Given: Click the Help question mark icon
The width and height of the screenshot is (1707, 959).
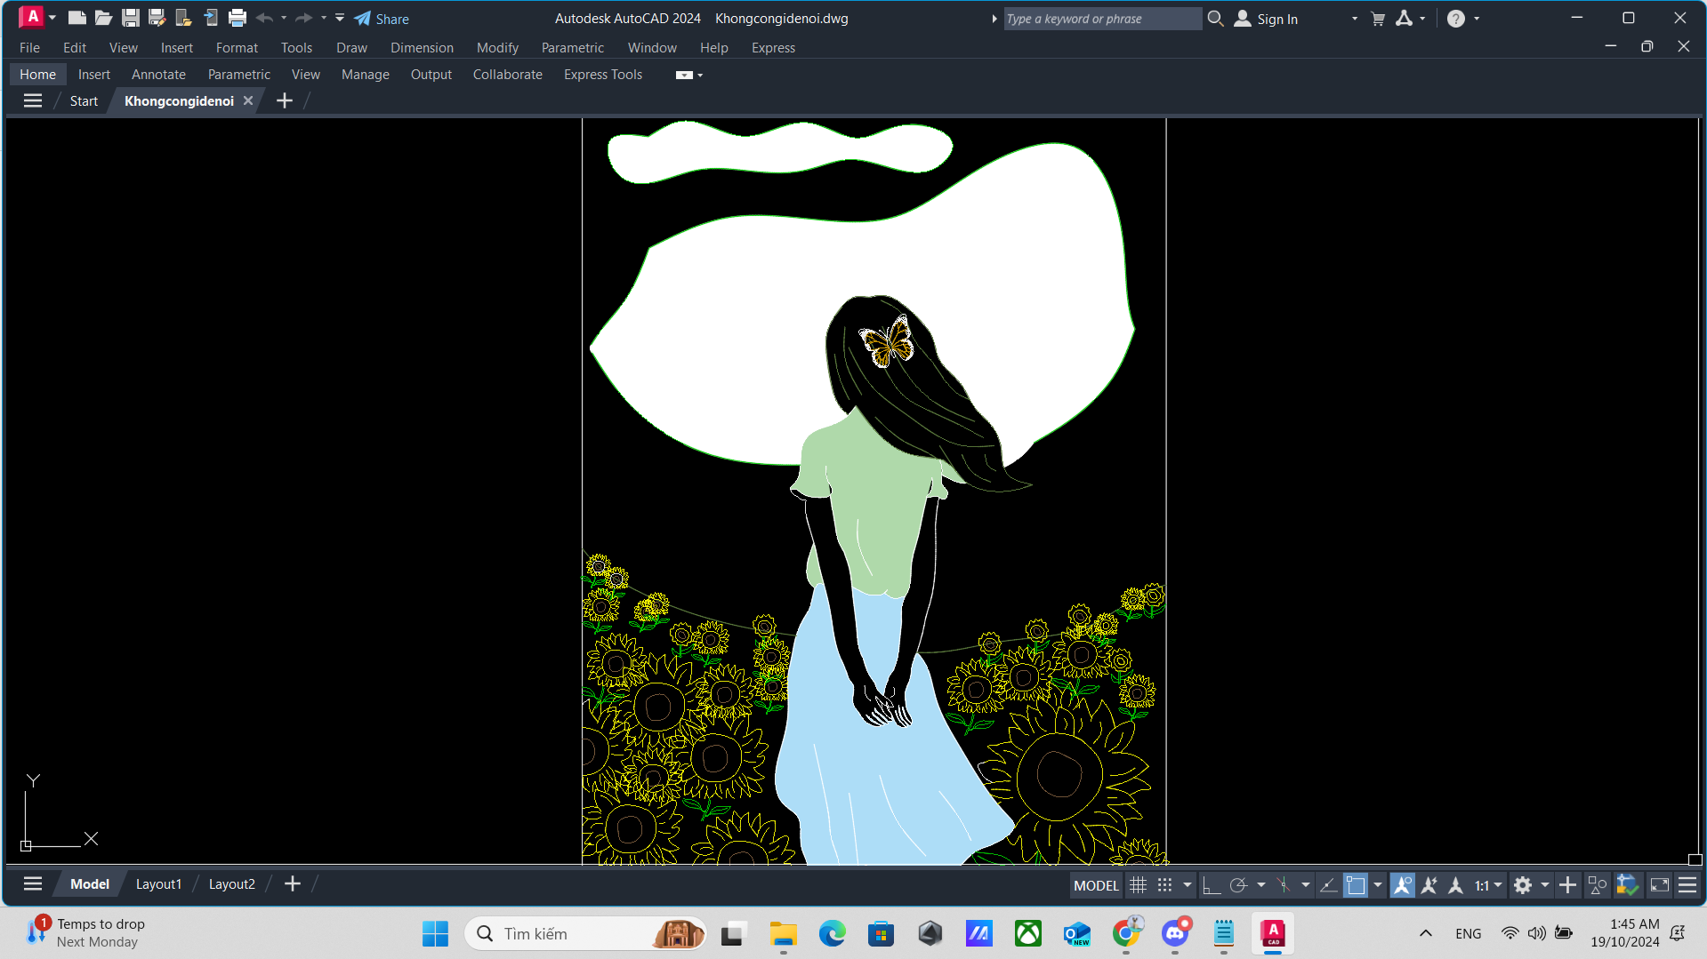Looking at the screenshot, I should click(1456, 19).
